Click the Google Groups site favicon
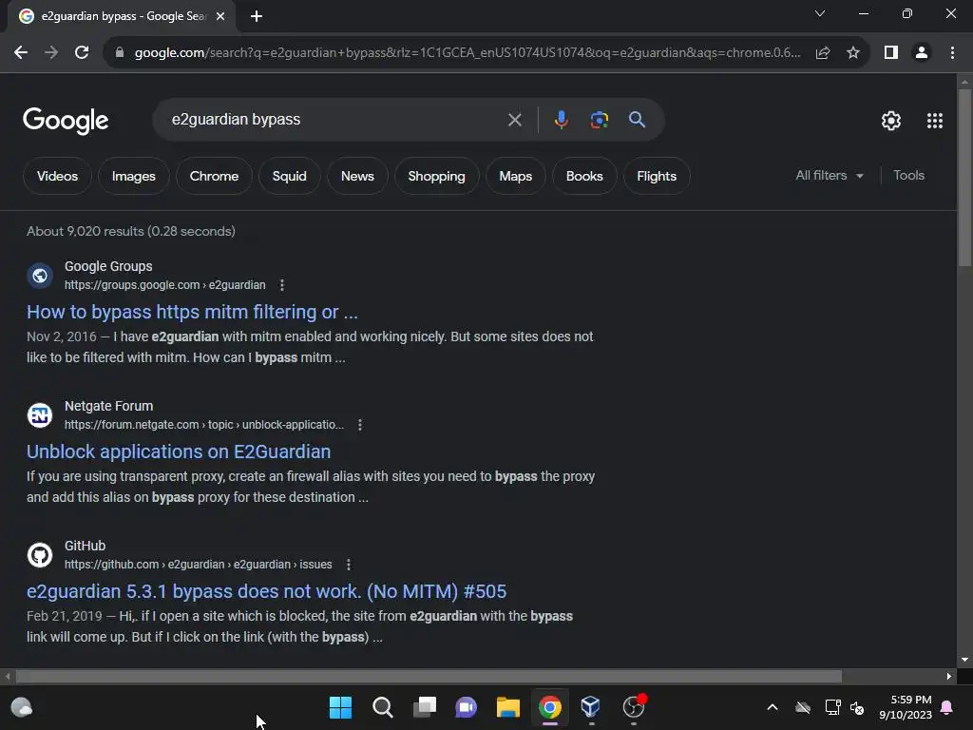The height and width of the screenshot is (730, 973). [40, 276]
